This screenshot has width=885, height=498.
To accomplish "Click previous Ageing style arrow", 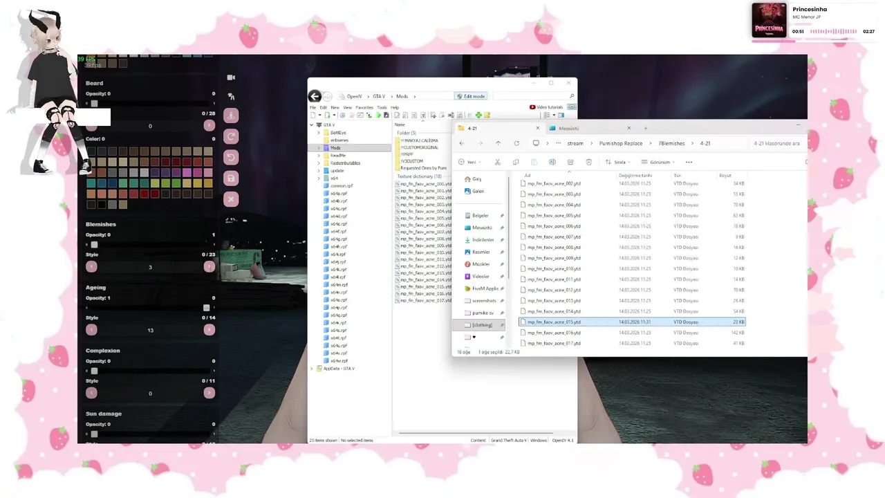I will pos(91,330).
